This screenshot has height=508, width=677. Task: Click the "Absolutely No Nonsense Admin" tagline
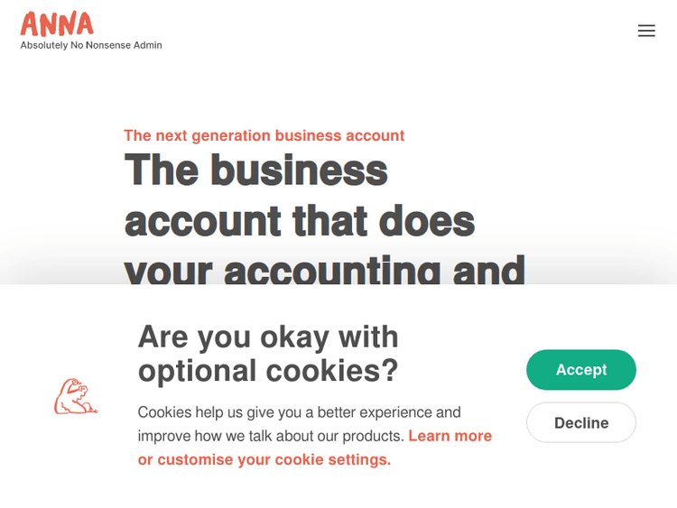pyautogui.click(x=91, y=45)
